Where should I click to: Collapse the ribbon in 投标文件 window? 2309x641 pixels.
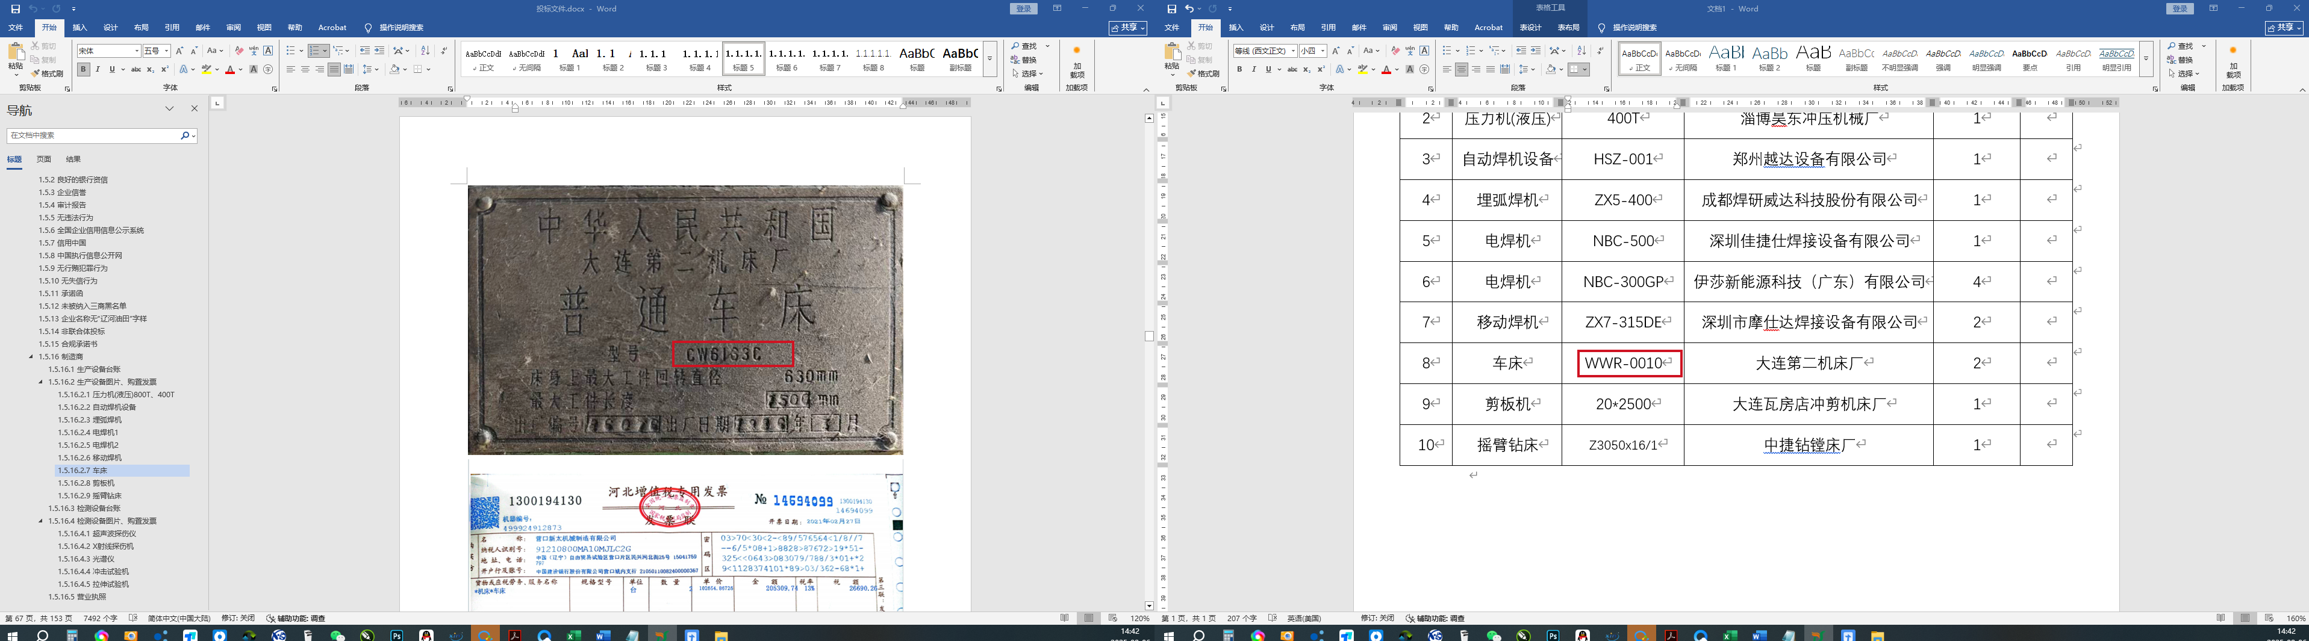1145,90
